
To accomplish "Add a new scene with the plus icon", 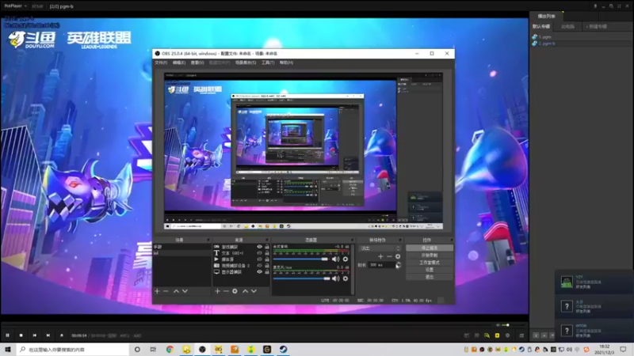I will pos(157,291).
